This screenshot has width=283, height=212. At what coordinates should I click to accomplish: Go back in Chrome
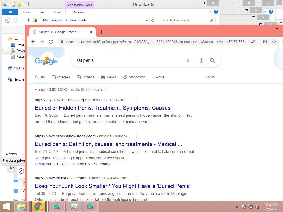[33, 42]
